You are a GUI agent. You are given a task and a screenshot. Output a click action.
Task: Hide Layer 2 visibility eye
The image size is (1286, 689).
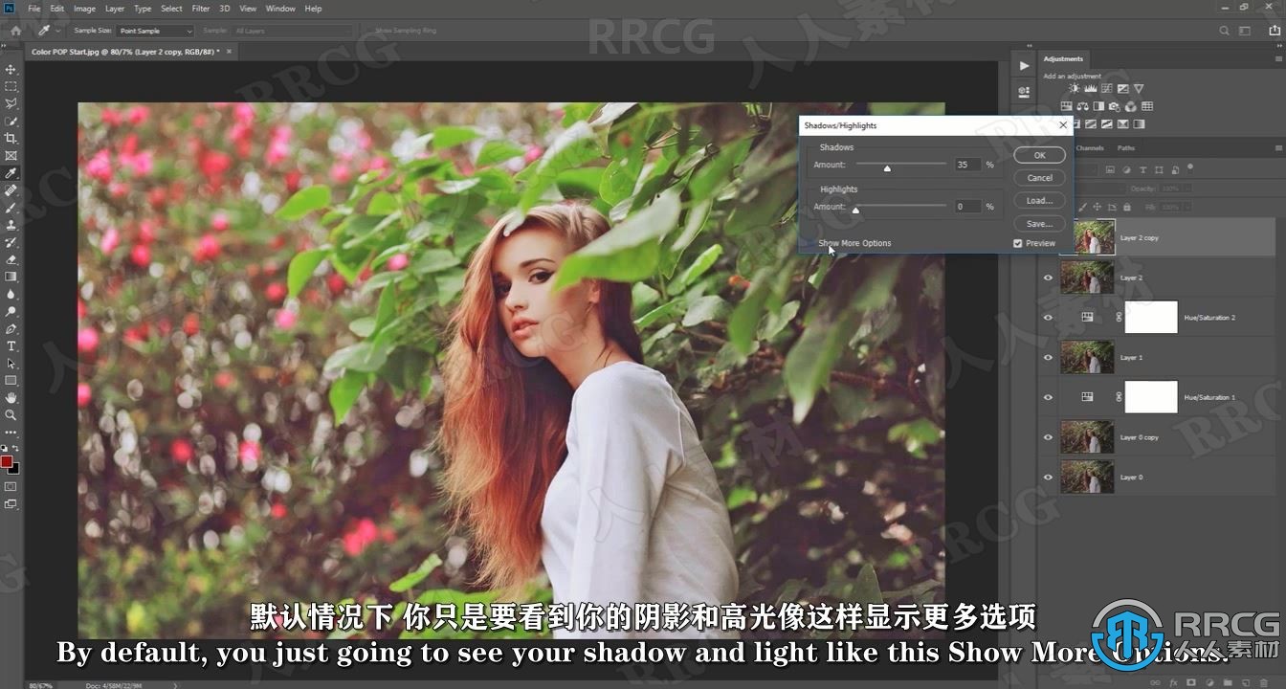pyautogui.click(x=1048, y=278)
